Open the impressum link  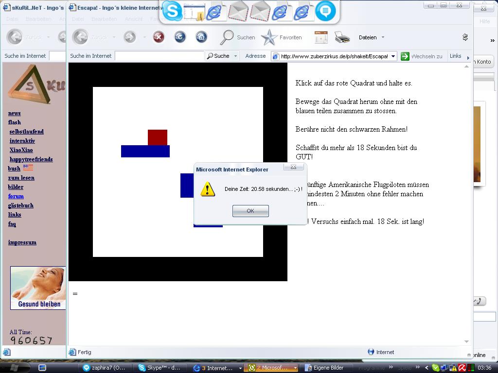22,242
